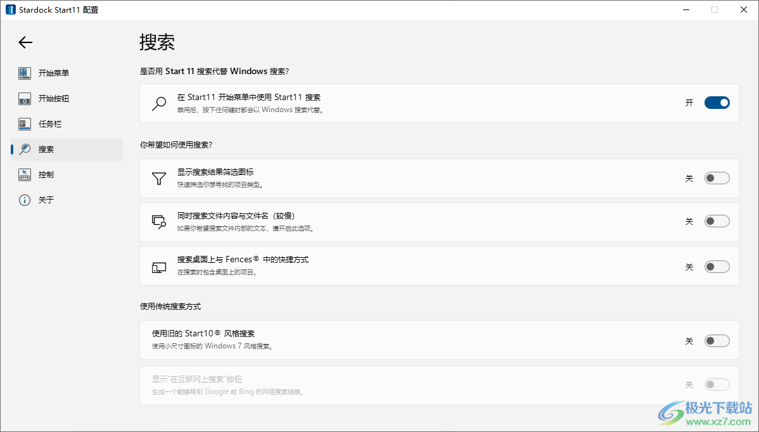
Task: Click '使用旧的 Start10® 风格搜索' label
Action: click(203, 334)
